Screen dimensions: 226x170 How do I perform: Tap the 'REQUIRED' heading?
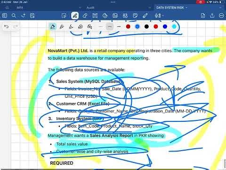pyautogui.click(x=62, y=163)
